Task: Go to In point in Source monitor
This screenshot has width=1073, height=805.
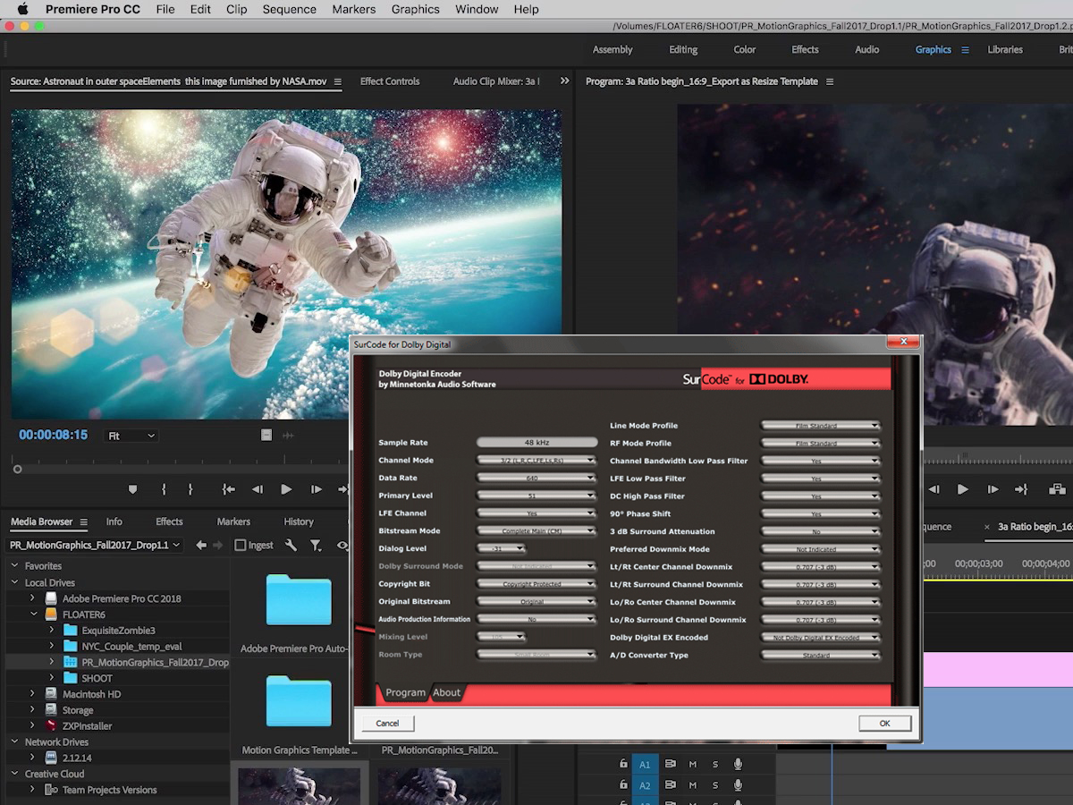Action: tap(228, 489)
